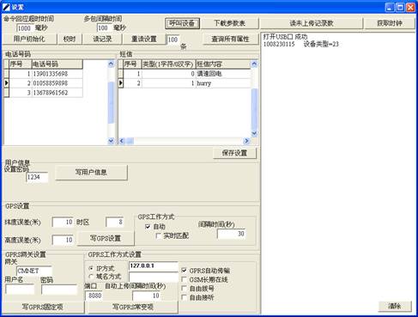Click SMS table vertical scrollbar up arrow

tap(254, 64)
